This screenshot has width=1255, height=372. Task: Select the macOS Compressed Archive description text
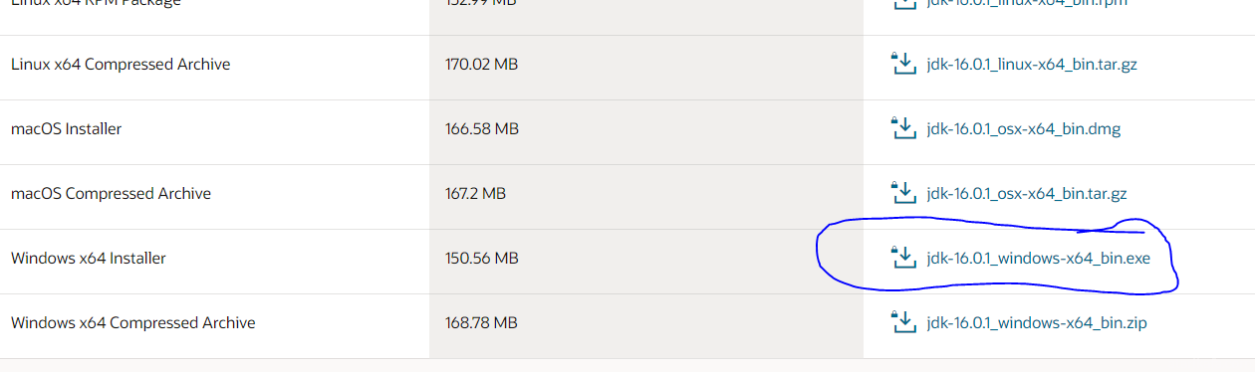(111, 194)
